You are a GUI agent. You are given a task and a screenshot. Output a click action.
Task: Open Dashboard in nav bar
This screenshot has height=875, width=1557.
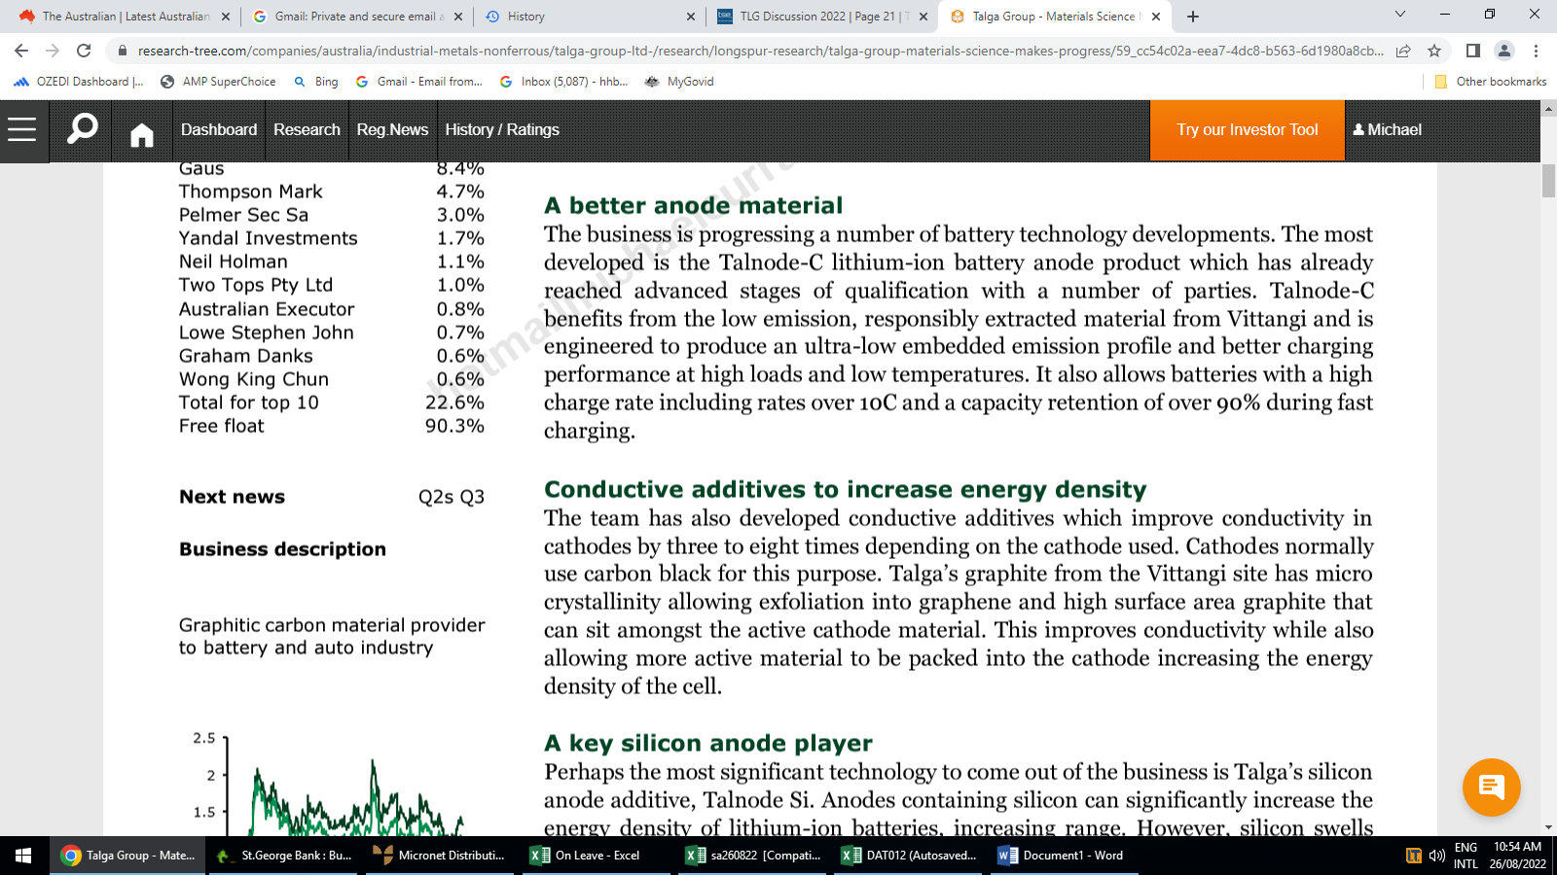[219, 129]
